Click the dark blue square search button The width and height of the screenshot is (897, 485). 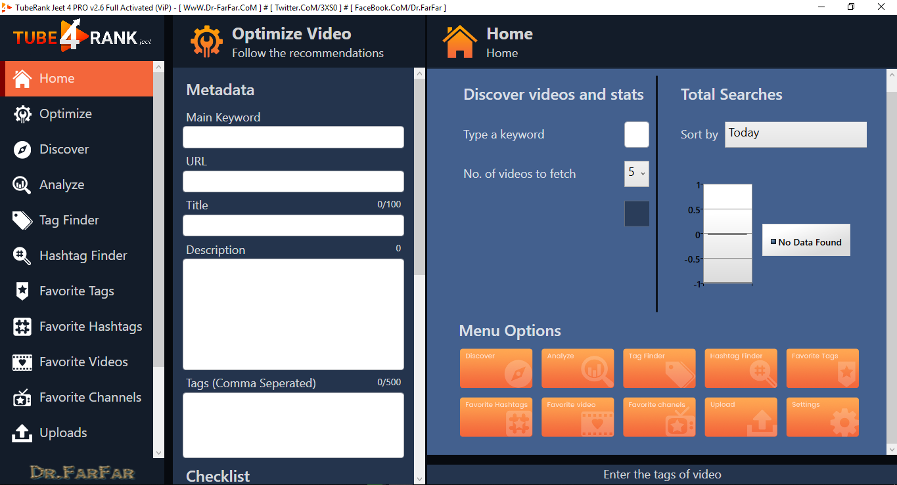click(x=636, y=213)
